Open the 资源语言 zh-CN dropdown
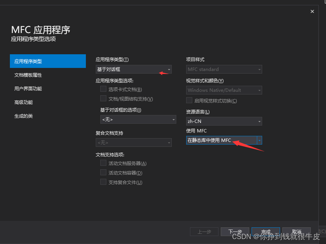The width and height of the screenshot is (326, 244). [x=223, y=121]
